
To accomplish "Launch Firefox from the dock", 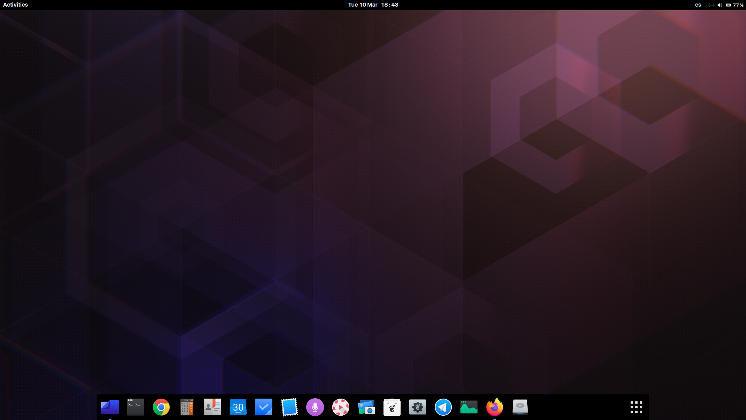I will (x=495, y=407).
